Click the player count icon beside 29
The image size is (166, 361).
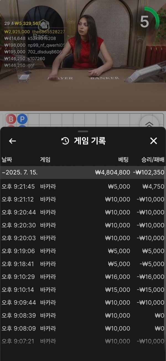pos(13,24)
